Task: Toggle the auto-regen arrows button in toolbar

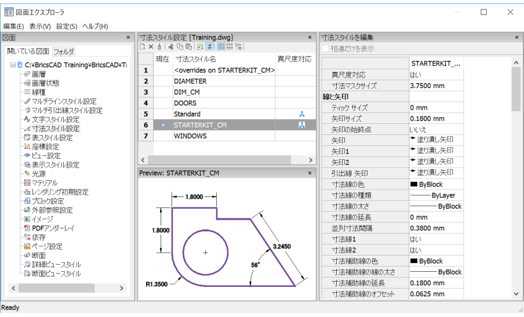Action: [209, 47]
